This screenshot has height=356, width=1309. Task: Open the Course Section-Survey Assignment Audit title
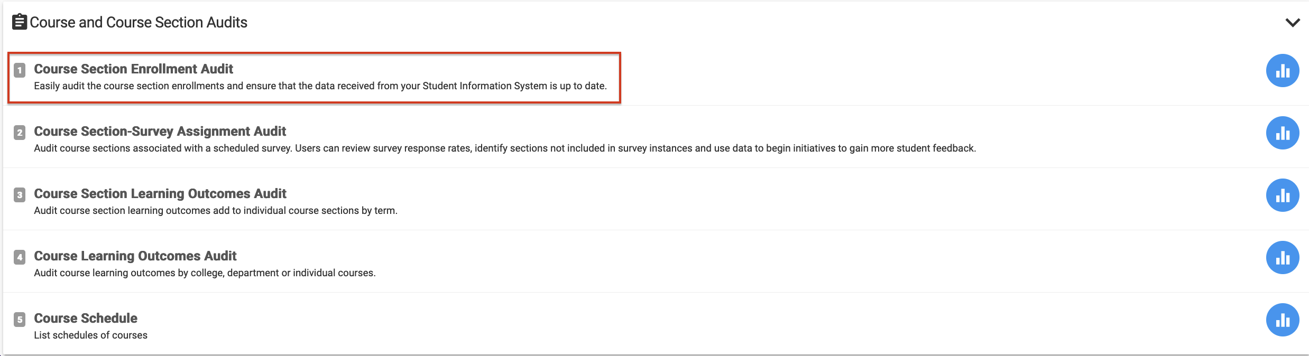click(x=160, y=131)
